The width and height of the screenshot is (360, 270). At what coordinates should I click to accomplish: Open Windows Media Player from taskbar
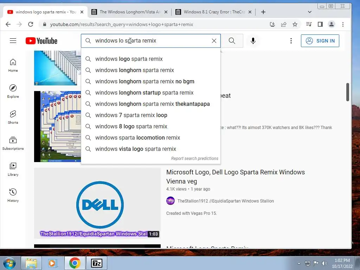click(53, 263)
